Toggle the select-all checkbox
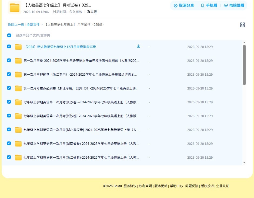The height and width of the screenshot is (198, 254). tap(9, 35)
